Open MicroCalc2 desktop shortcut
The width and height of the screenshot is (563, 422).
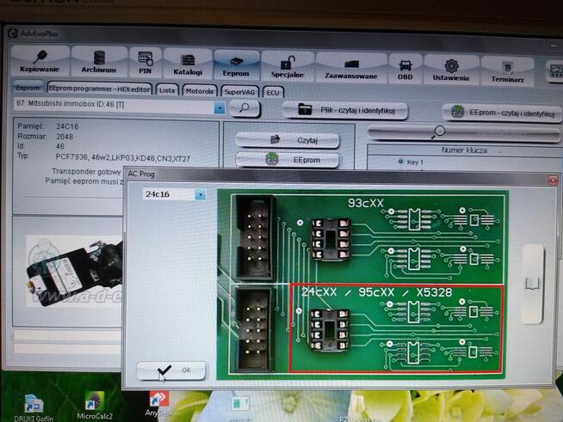click(95, 404)
